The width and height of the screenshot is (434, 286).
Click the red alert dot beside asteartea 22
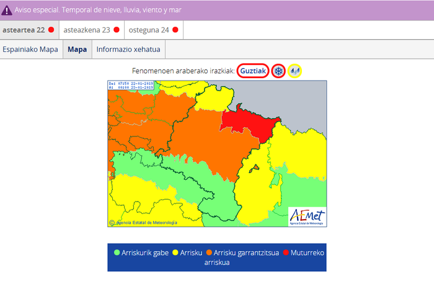click(x=51, y=30)
